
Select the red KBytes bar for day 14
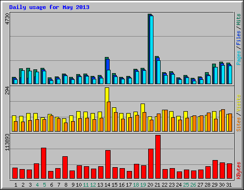point(108,164)
